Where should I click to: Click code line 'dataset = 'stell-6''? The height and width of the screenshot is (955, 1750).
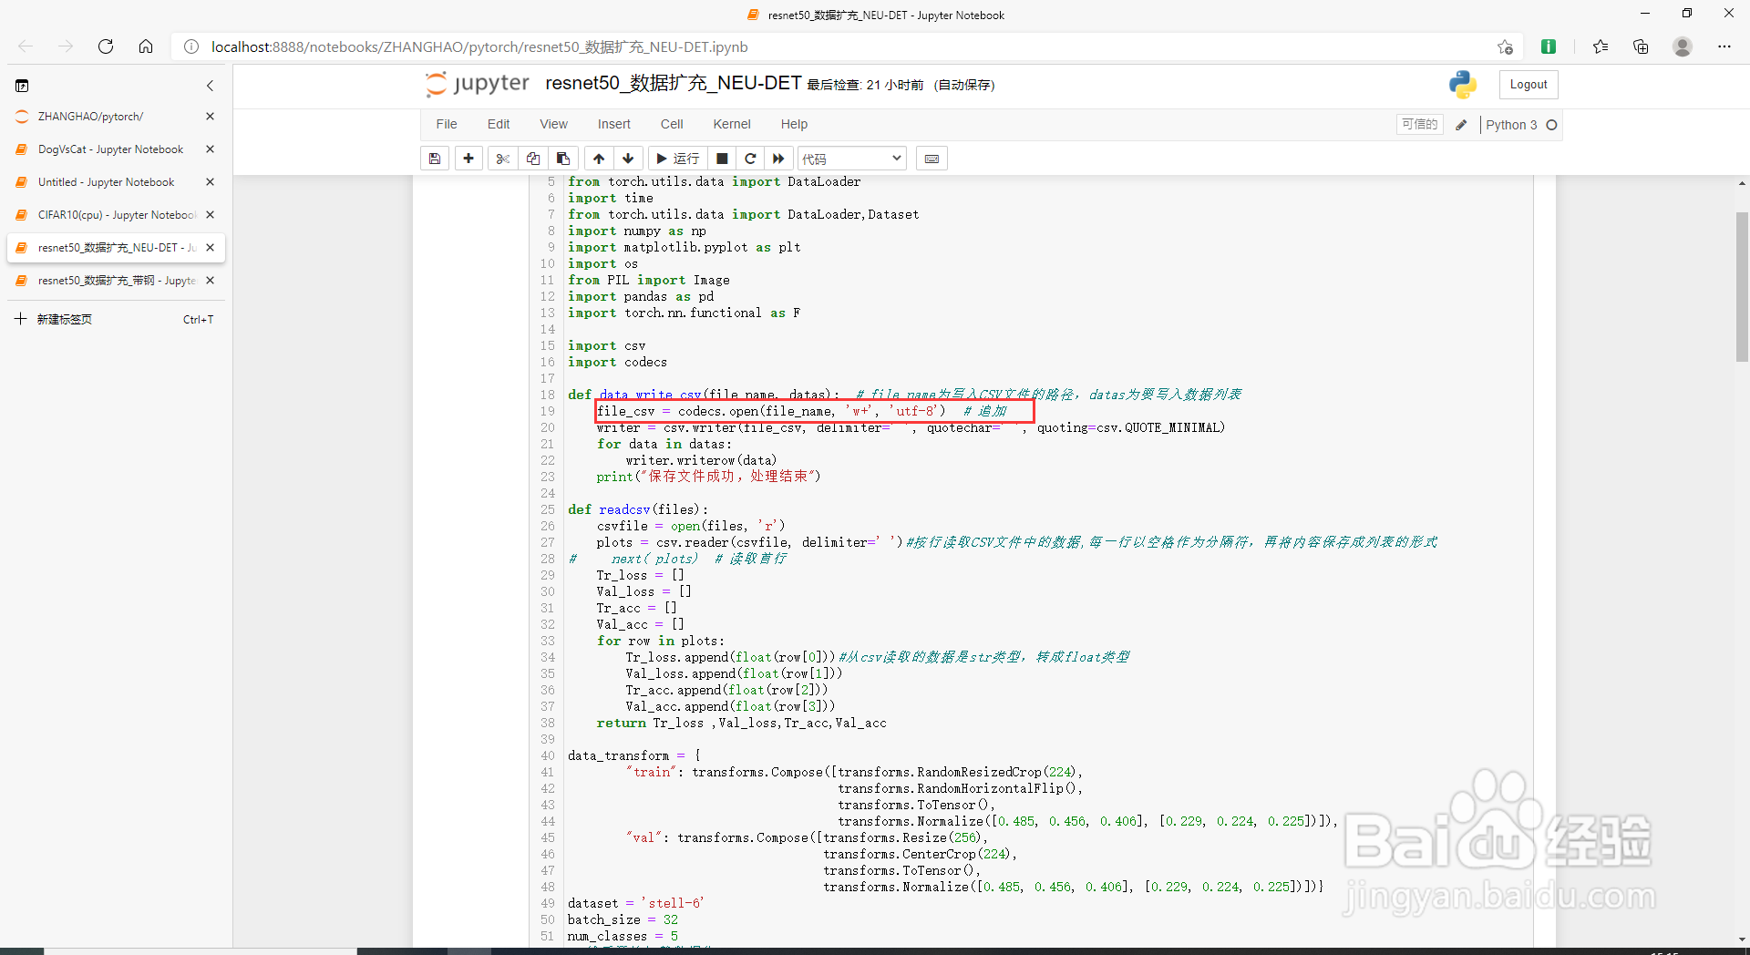click(635, 904)
